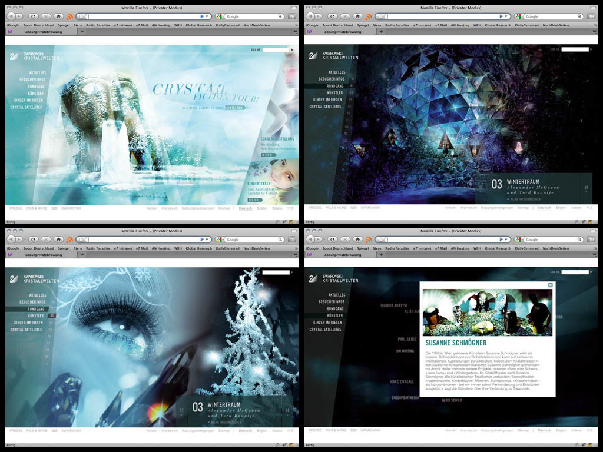Click the Suche arrow in Crystal Fiction Tour window
This screenshot has height=452, width=603.
point(292,50)
